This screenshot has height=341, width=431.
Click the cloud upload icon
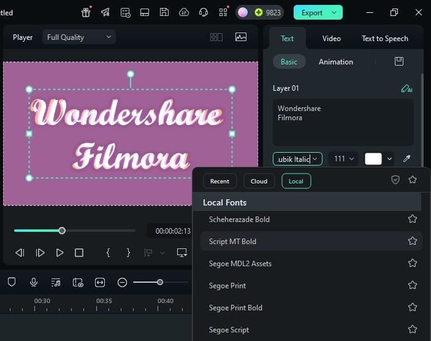point(183,12)
